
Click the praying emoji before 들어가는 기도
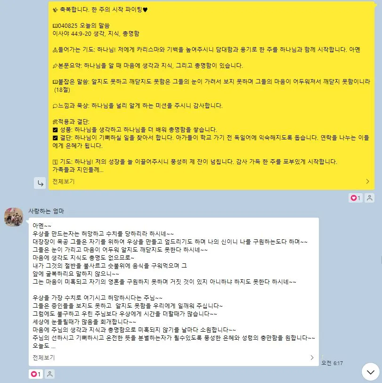click(55, 50)
